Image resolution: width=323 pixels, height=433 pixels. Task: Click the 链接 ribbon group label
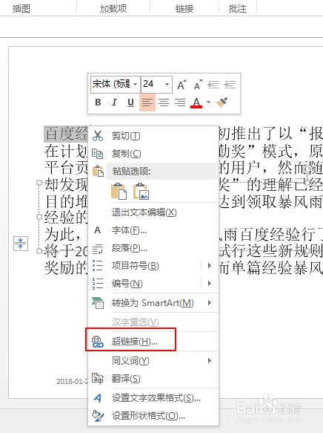point(184,9)
